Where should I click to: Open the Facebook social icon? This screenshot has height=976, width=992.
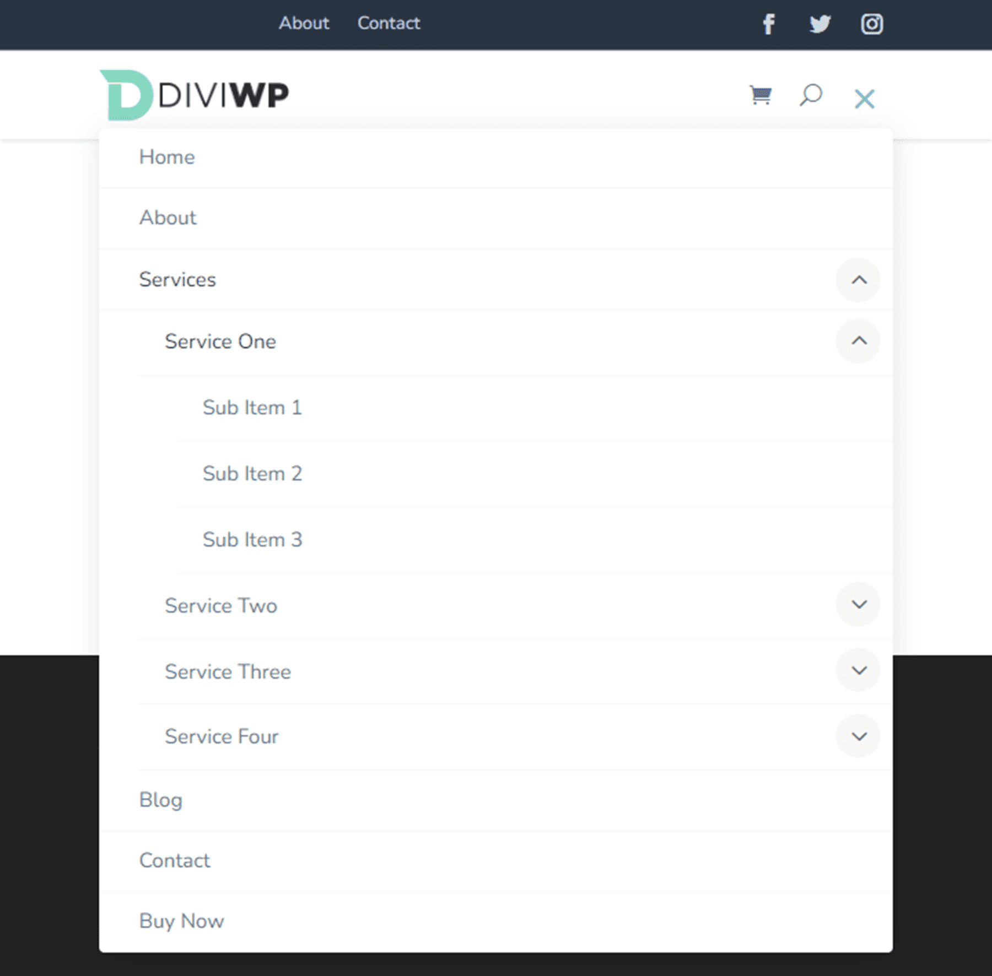tap(769, 24)
